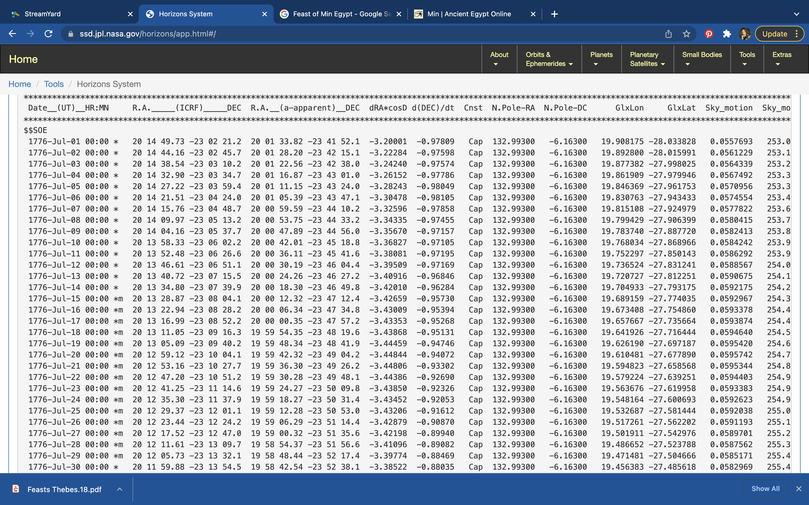Close the Min Ancient Egypt Online tab
This screenshot has height=505, width=809.
pos(533,14)
